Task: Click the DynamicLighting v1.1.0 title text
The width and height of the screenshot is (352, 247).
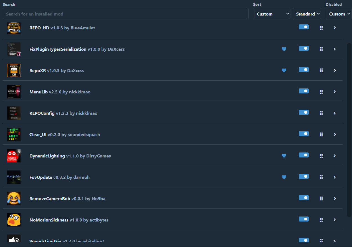Action: pyautogui.click(x=54, y=156)
